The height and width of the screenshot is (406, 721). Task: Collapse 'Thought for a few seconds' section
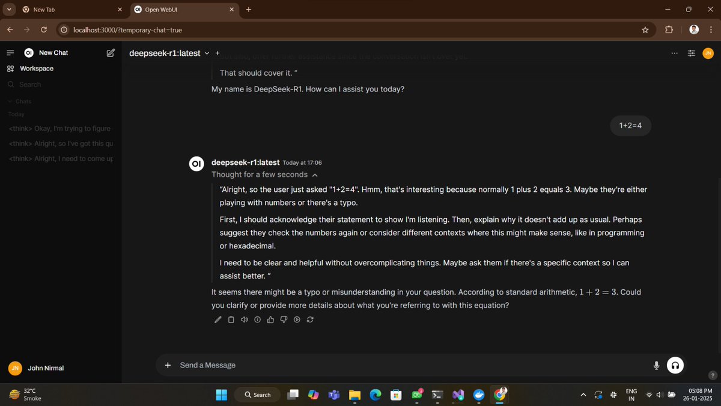tap(264, 174)
